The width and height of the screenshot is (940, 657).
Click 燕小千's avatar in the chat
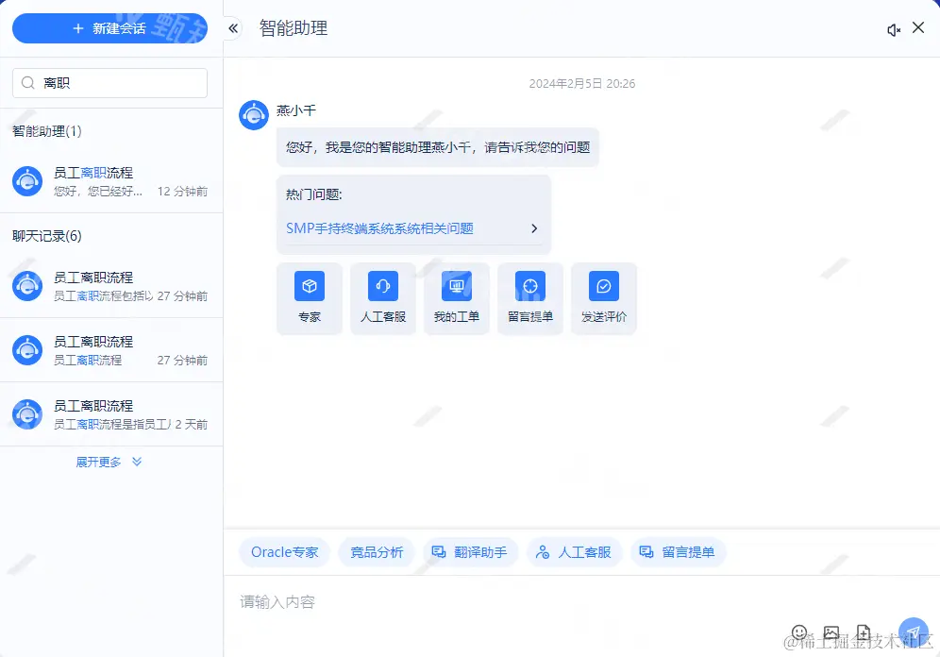[253, 113]
